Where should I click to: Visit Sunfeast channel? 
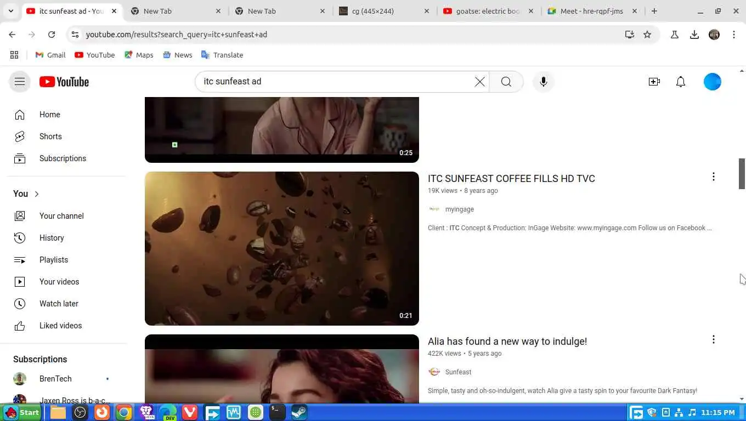pyautogui.click(x=458, y=372)
